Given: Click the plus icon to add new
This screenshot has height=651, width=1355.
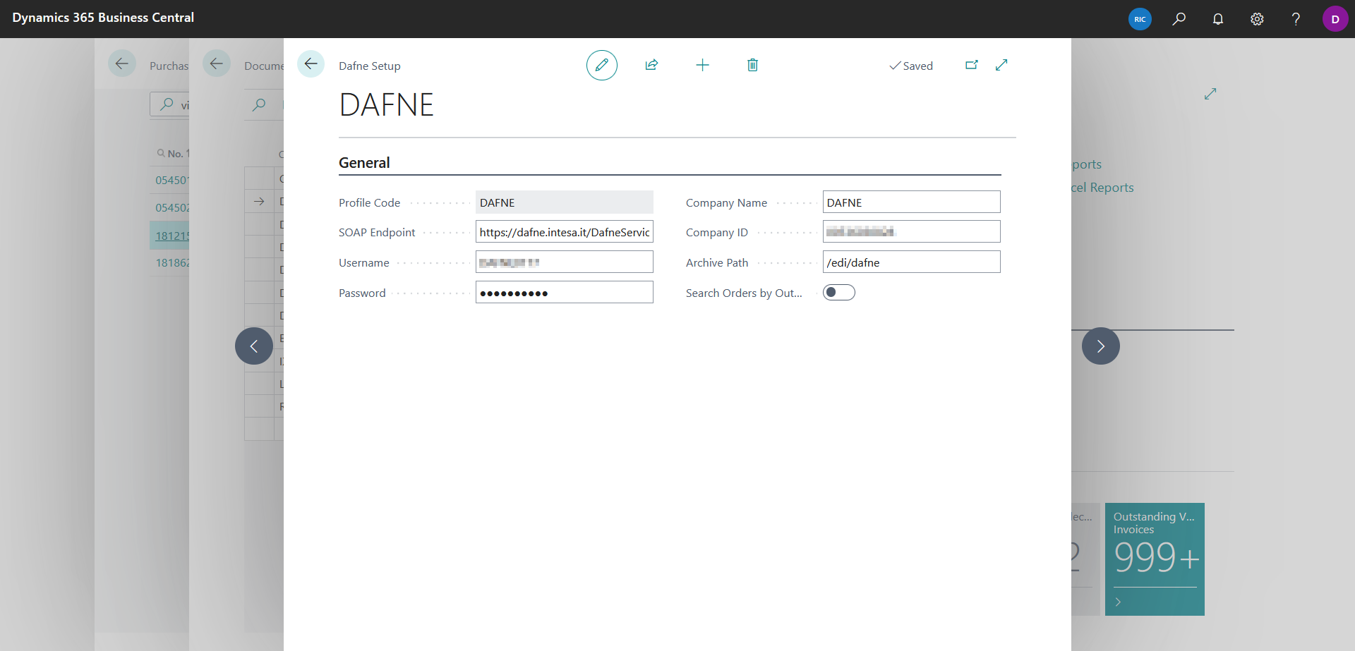Looking at the screenshot, I should click(x=702, y=65).
